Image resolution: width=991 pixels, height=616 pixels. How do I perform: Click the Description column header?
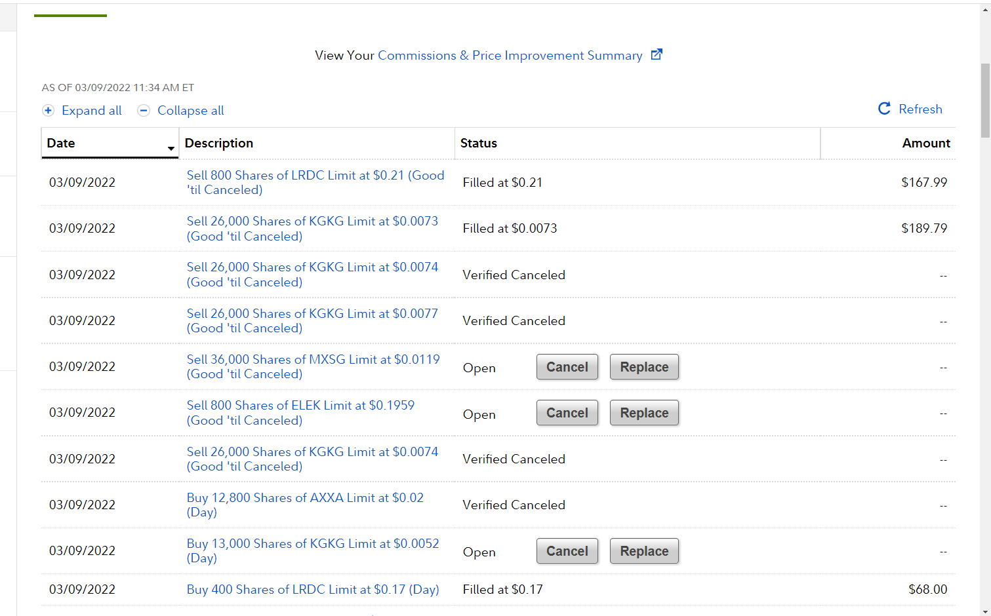(x=219, y=144)
